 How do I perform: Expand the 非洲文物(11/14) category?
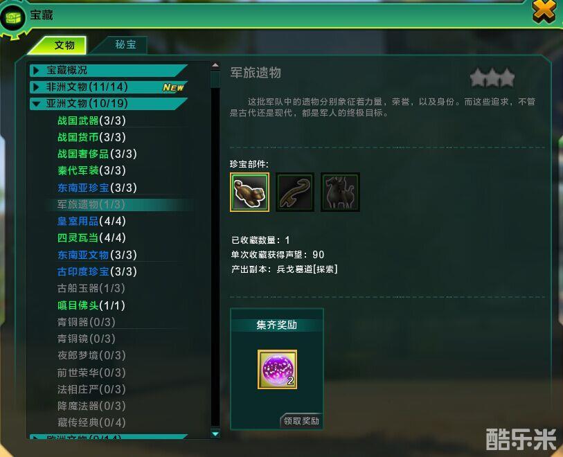tap(109, 87)
